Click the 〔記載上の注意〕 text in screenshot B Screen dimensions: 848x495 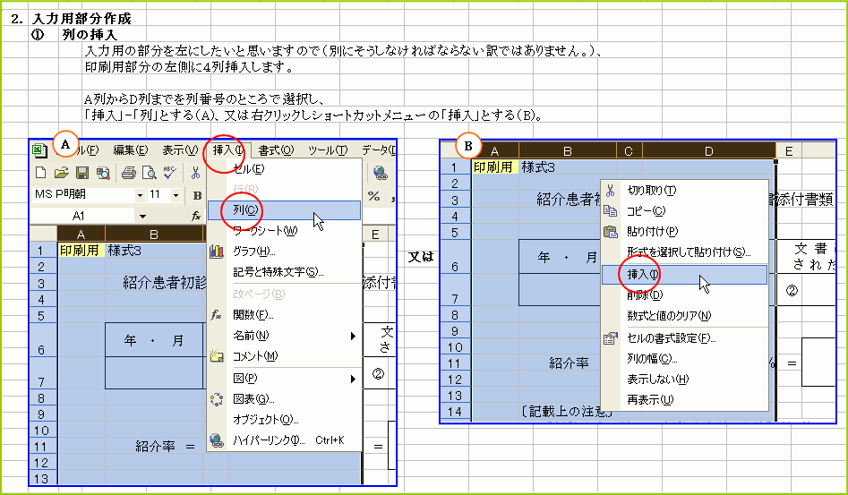(x=568, y=412)
